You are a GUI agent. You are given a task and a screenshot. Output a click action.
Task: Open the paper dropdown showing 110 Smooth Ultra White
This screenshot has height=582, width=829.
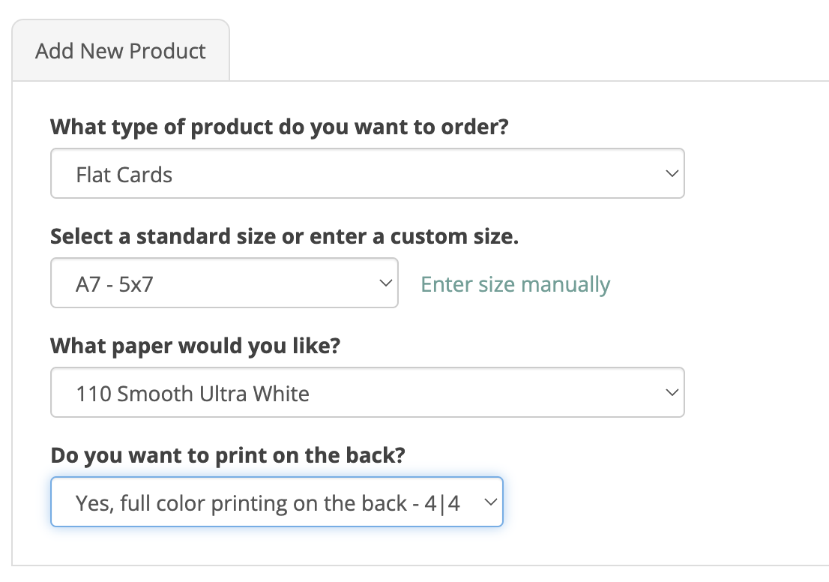pos(367,392)
